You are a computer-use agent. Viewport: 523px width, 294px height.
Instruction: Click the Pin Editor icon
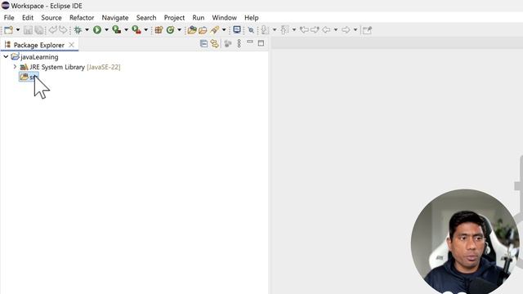pos(367,30)
